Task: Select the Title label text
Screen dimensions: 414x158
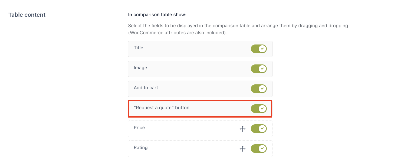Action: click(139, 48)
